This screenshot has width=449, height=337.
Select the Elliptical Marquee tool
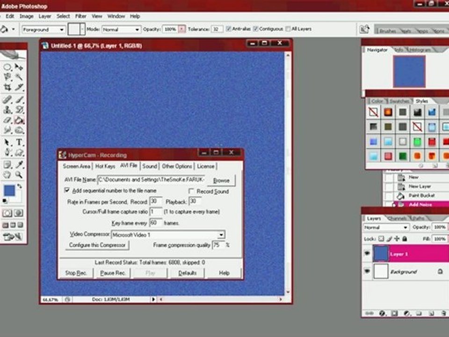pos(7,67)
